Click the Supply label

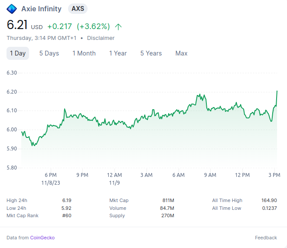tap(117, 216)
